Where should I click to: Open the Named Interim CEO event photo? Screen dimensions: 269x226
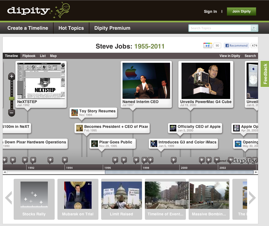coord(146,81)
